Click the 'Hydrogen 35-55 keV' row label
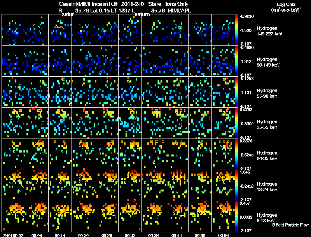311x237 pixels. tap(267, 125)
